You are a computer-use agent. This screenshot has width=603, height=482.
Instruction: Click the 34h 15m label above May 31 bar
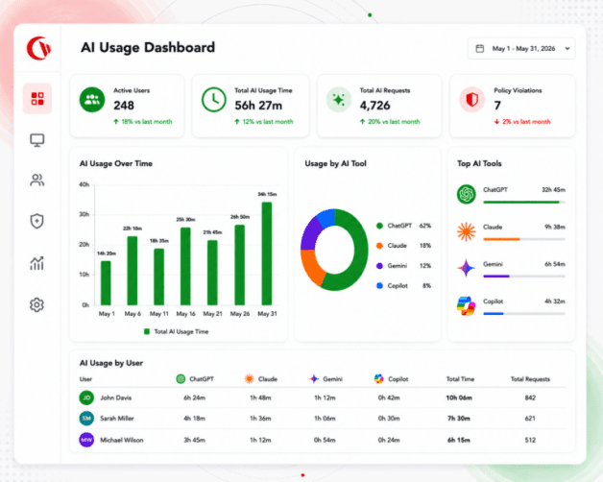click(x=267, y=194)
